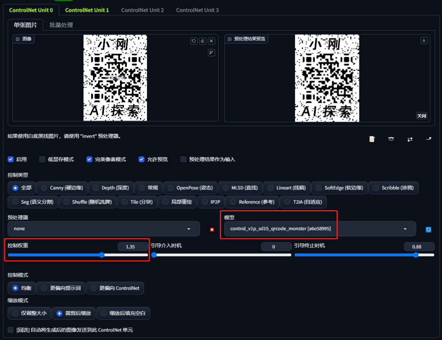Screen dimensions: 442x340
Task: Close the preview with 关闭 button
Action: point(422,116)
